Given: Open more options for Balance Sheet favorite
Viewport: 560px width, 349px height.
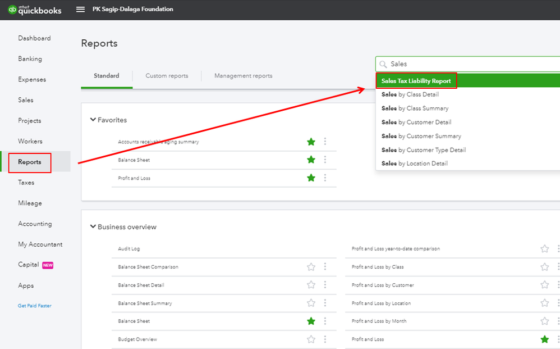Looking at the screenshot, I should pos(325,160).
